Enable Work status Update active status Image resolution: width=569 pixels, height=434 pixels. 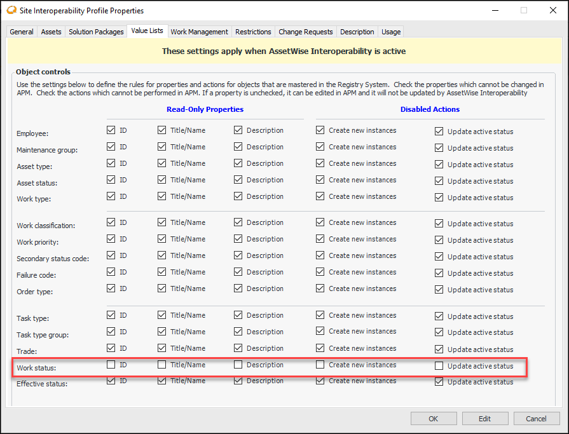pyautogui.click(x=439, y=366)
